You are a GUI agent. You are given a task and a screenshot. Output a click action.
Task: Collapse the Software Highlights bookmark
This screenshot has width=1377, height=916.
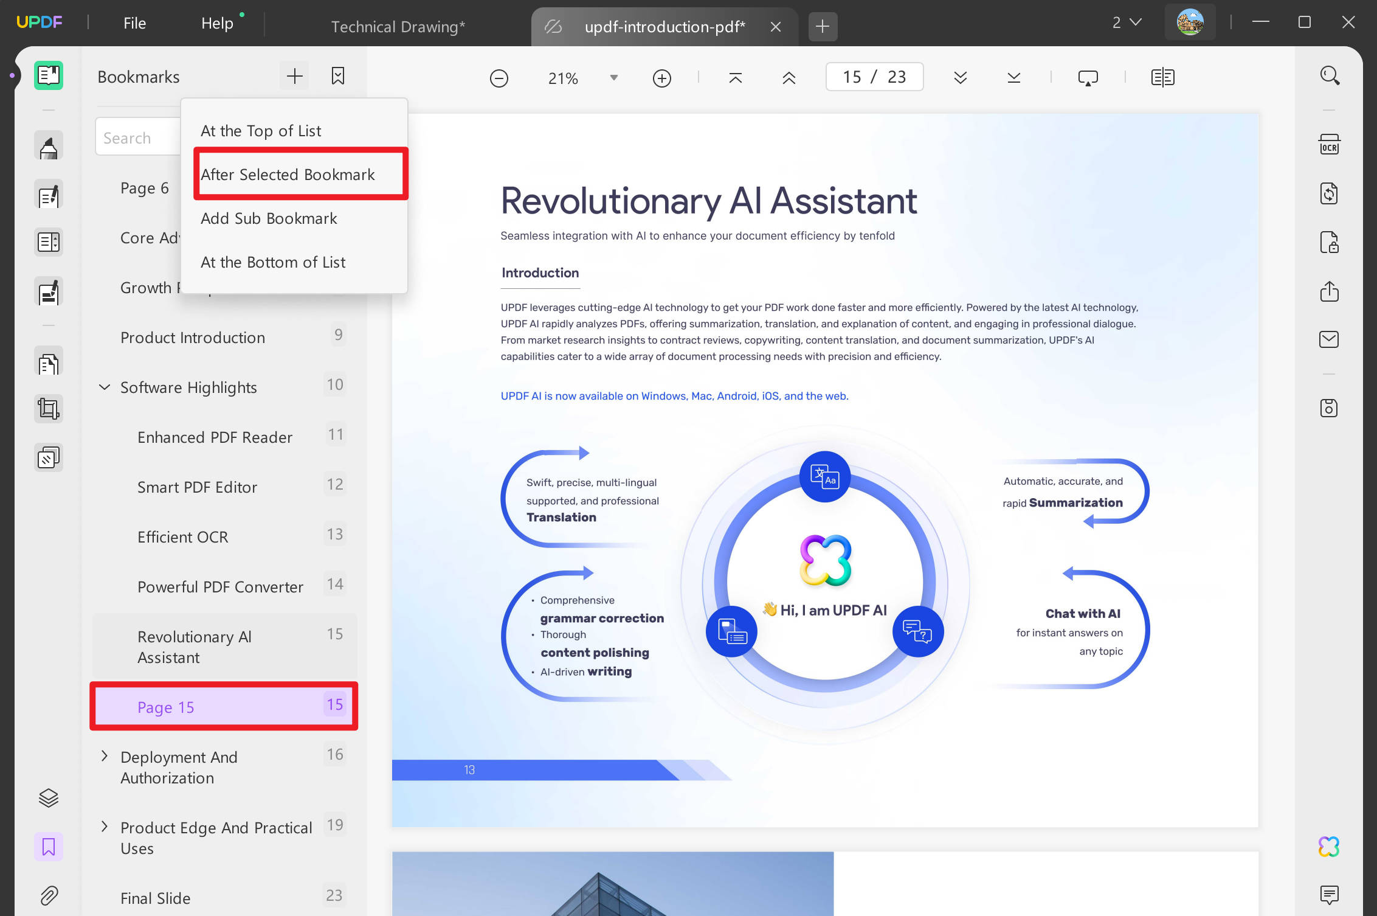(105, 387)
